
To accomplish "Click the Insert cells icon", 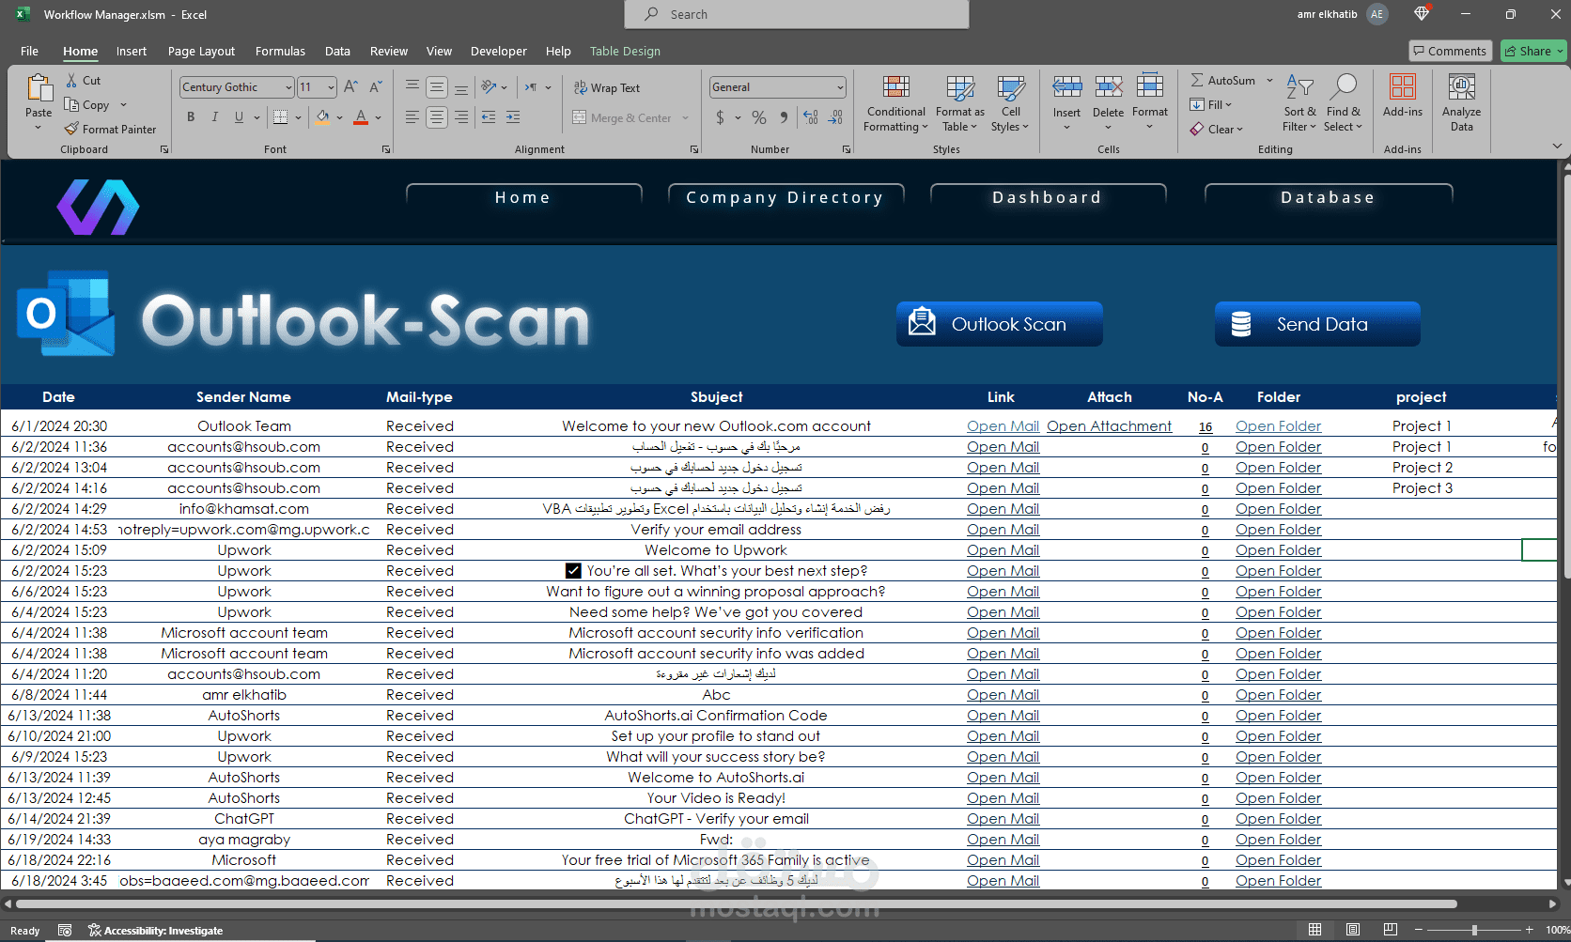I will coord(1066,88).
